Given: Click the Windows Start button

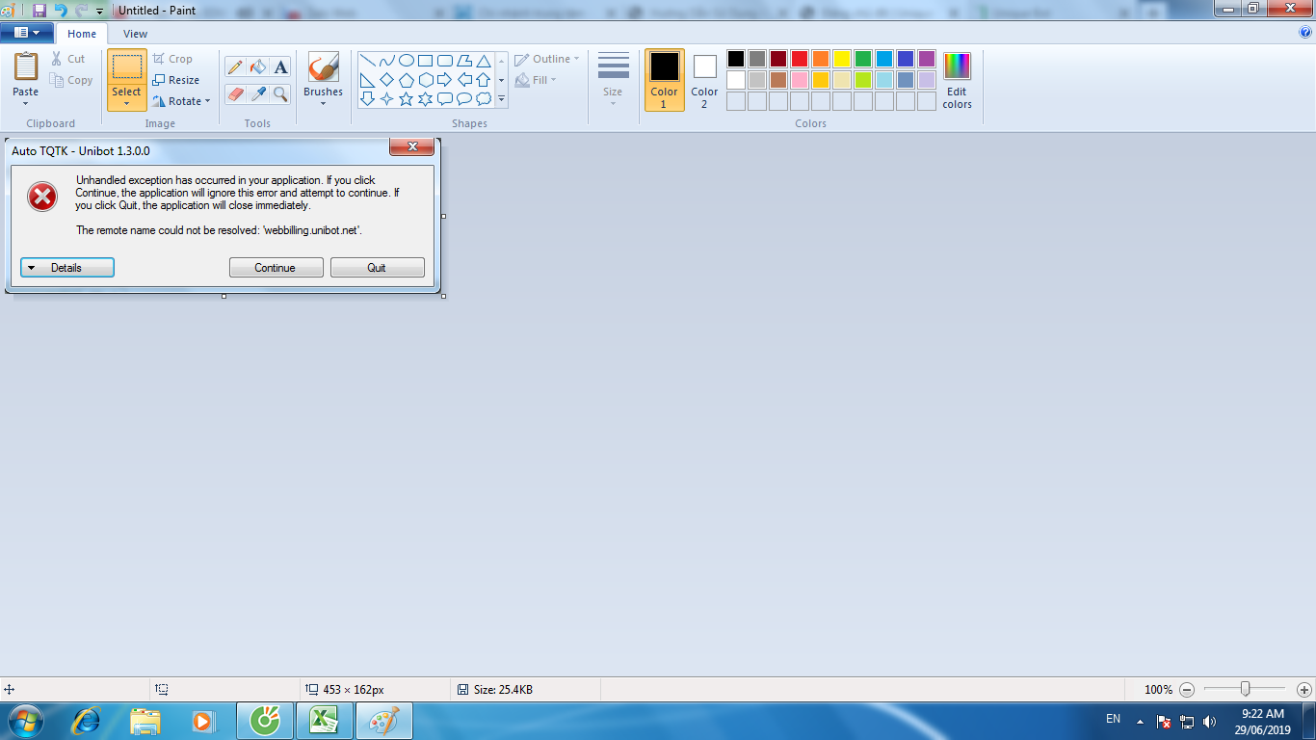Looking at the screenshot, I should pyautogui.click(x=24, y=721).
